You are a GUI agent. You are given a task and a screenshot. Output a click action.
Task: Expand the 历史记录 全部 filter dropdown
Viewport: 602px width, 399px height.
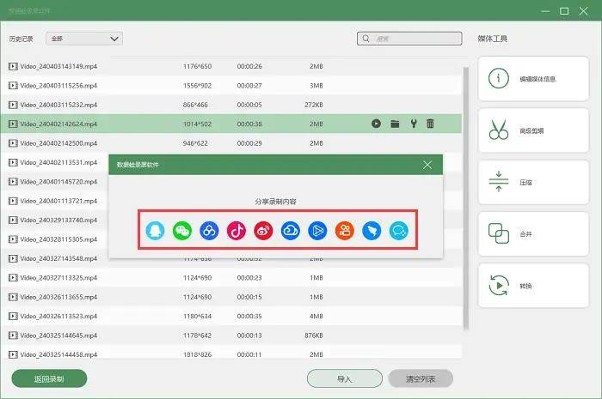pos(84,39)
